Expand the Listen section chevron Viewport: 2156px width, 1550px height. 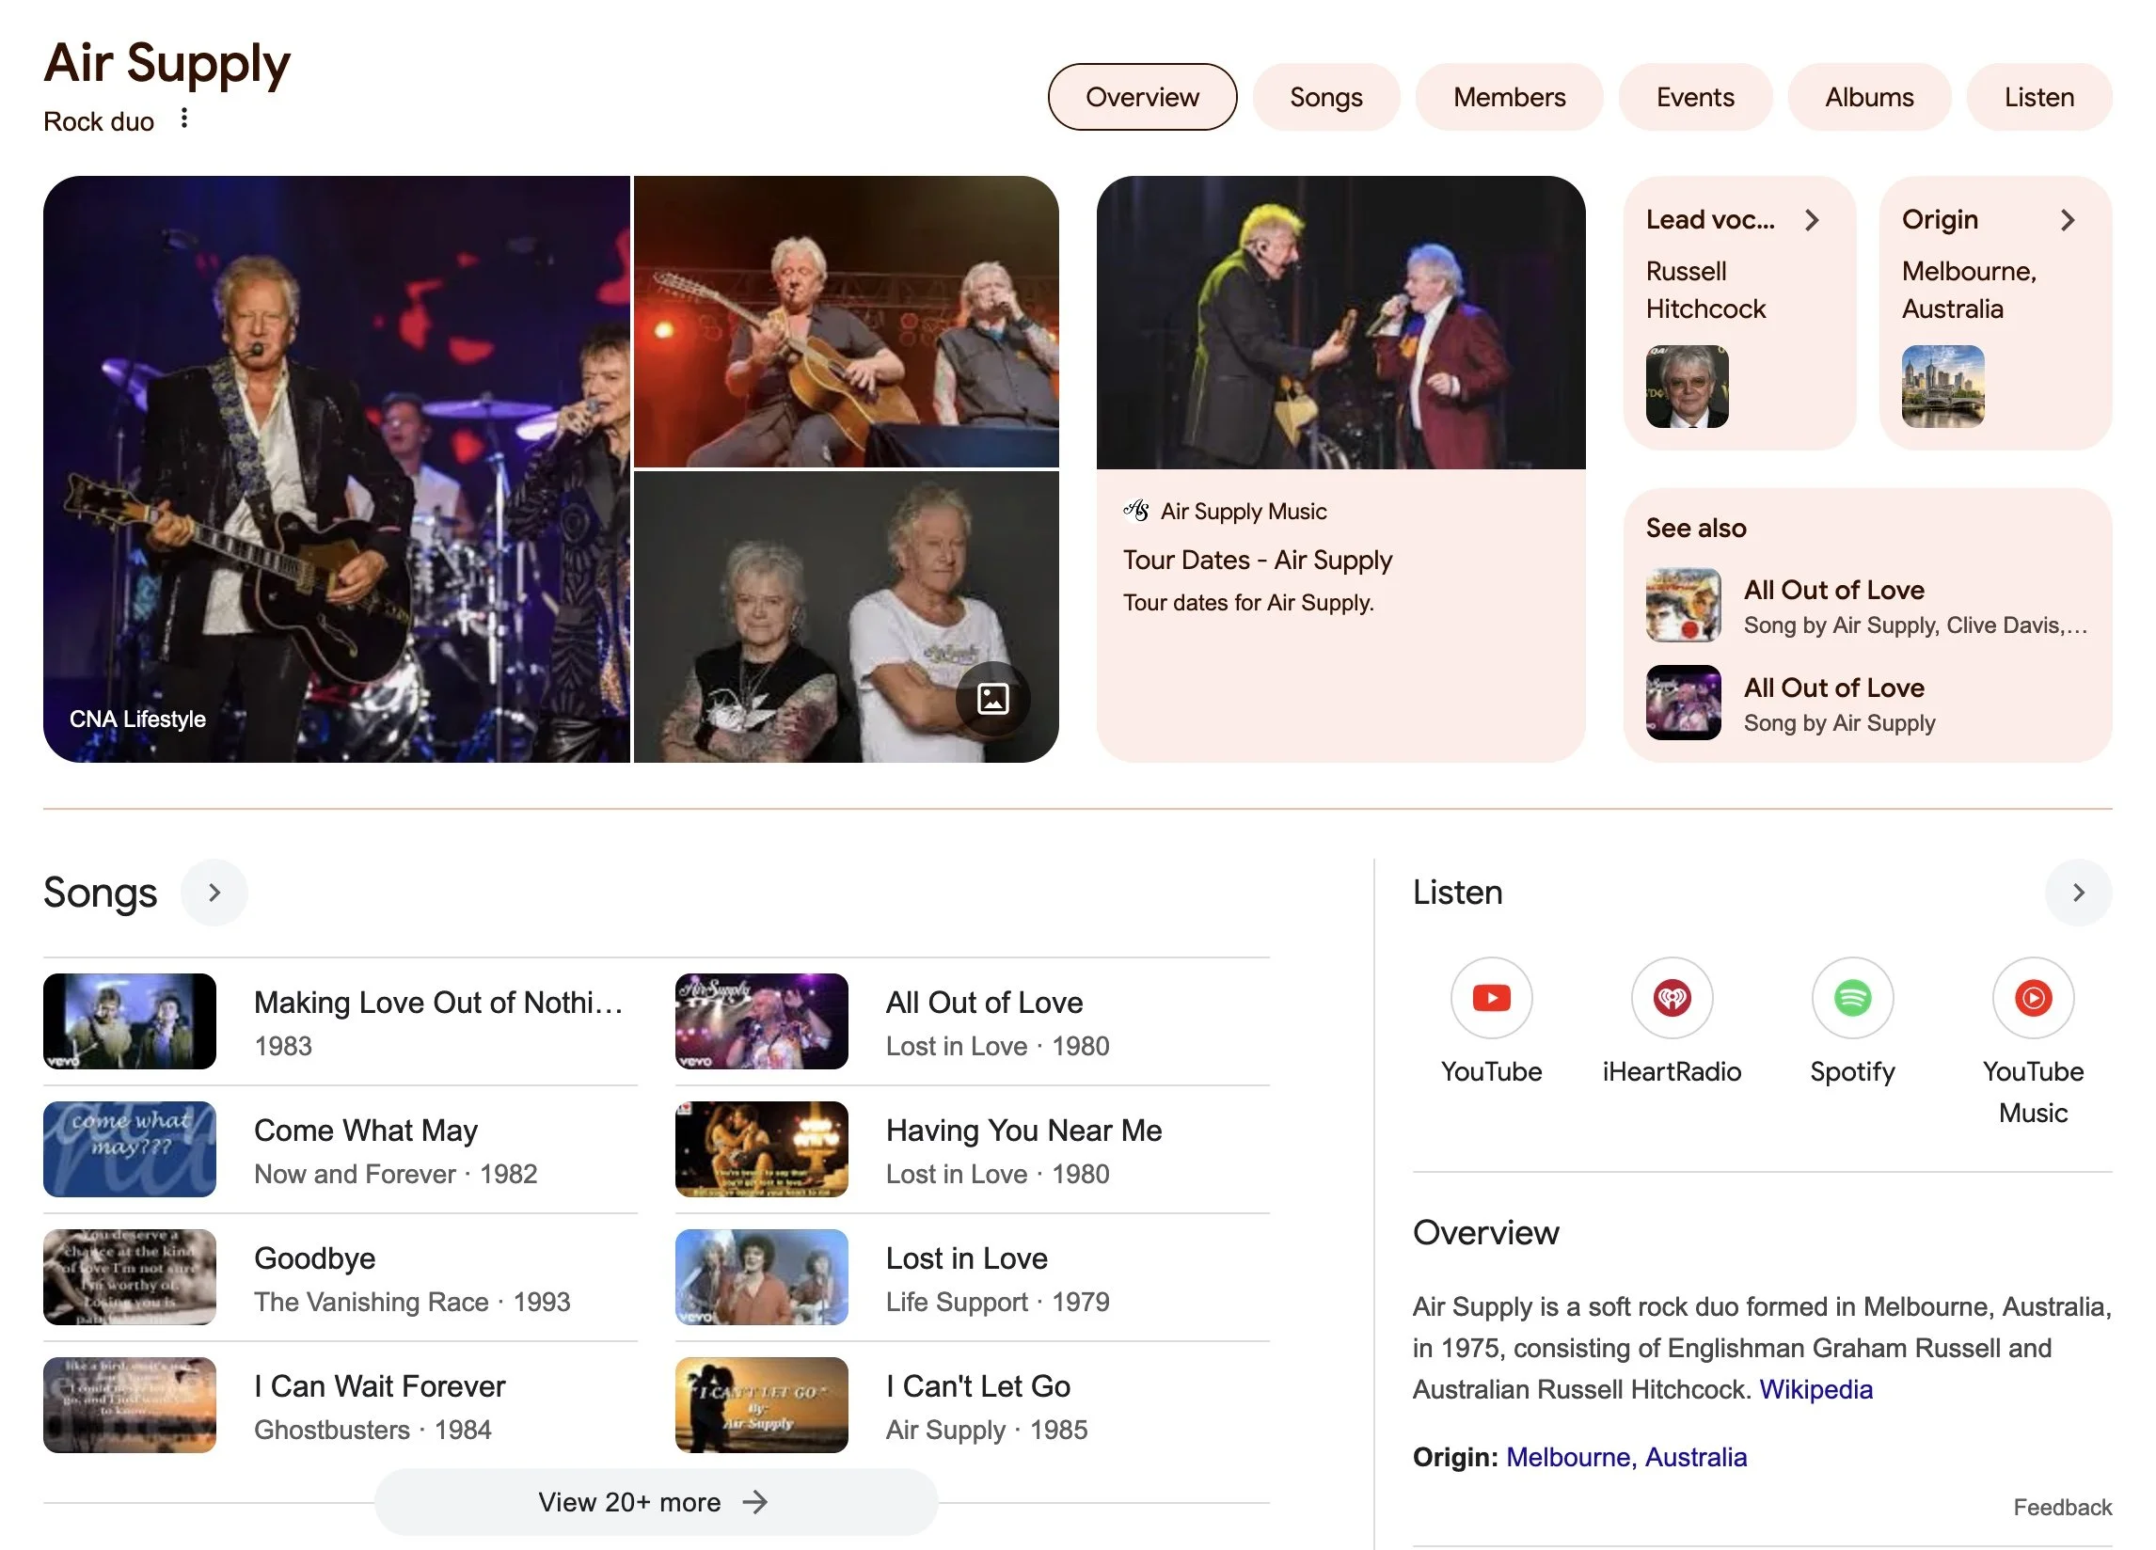[2078, 893]
